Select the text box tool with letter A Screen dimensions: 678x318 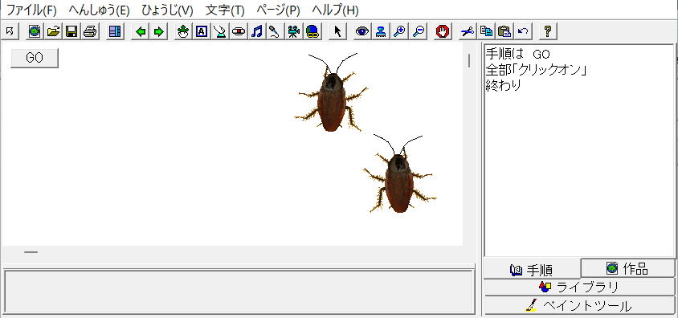[202, 31]
